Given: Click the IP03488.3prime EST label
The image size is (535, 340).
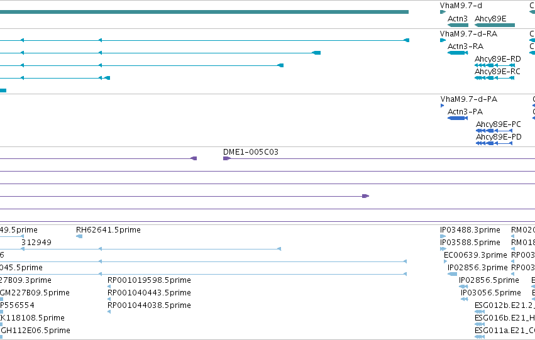Looking at the screenshot, I should coord(470,230).
